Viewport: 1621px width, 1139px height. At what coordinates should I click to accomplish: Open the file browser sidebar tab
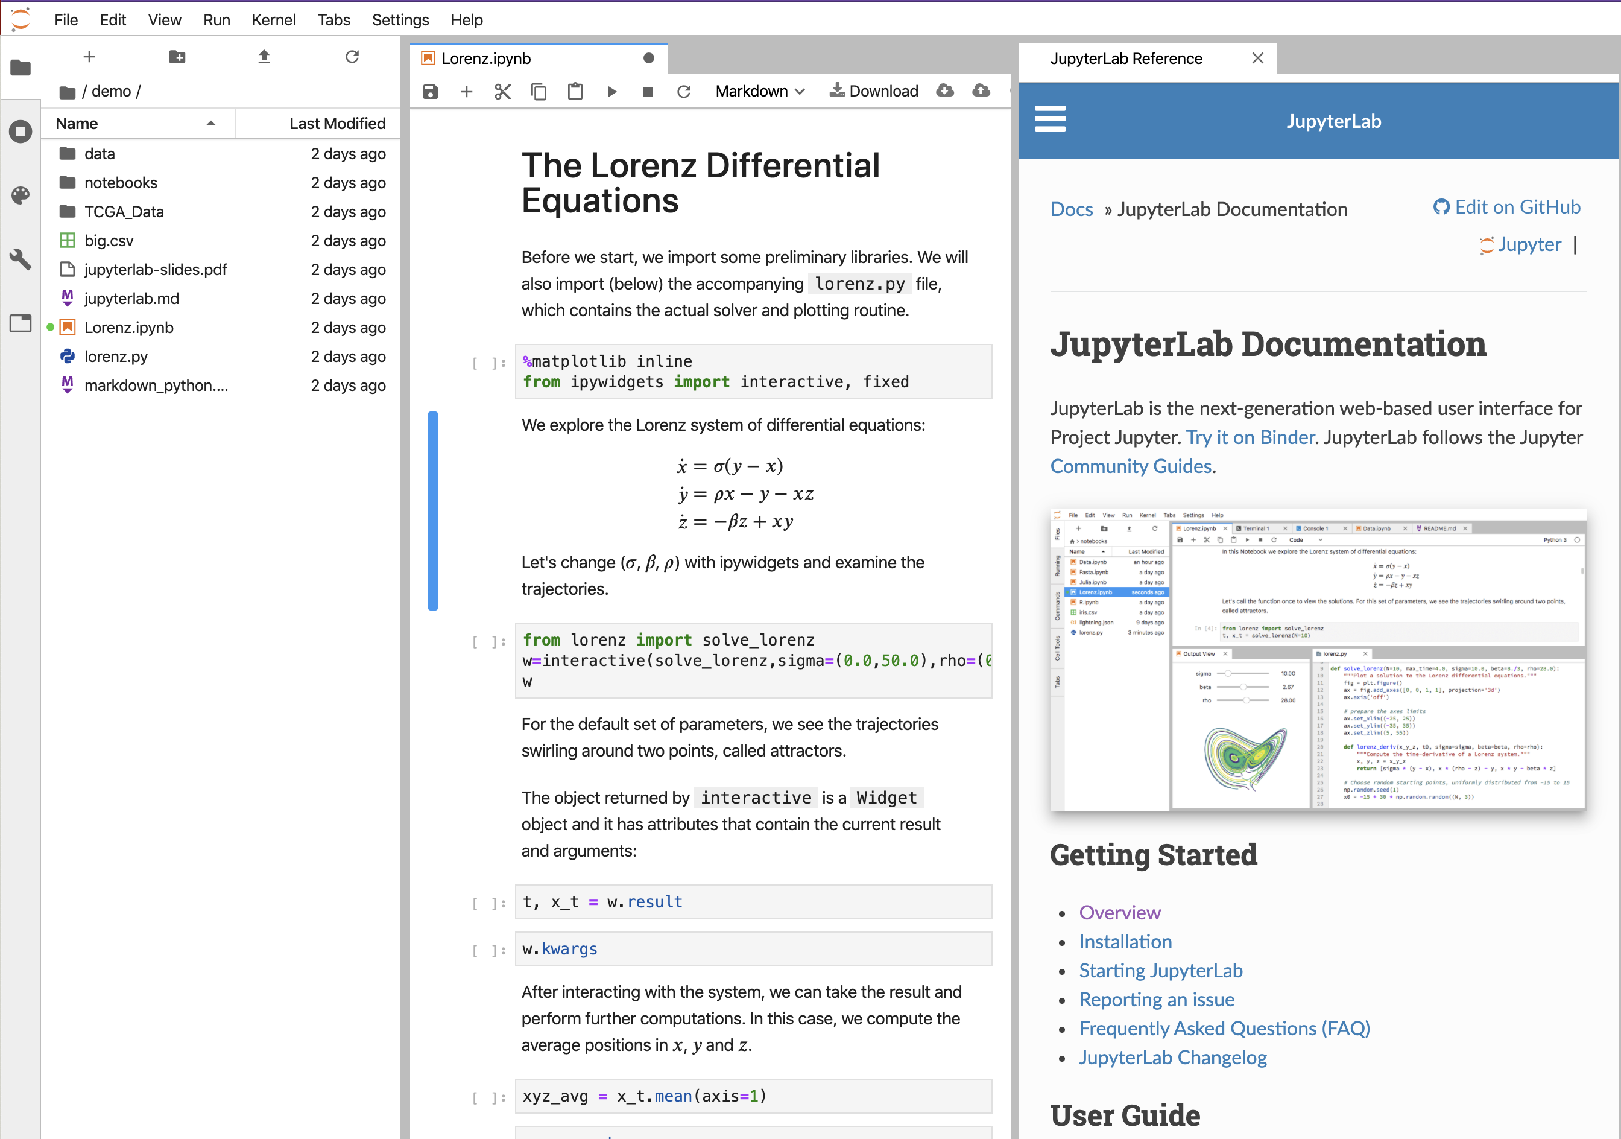tap(21, 68)
